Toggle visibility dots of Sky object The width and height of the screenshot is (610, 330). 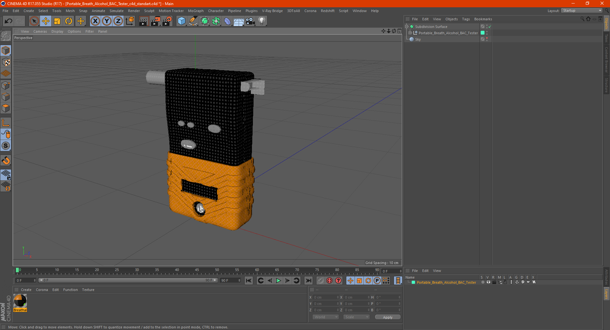(x=487, y=39)
